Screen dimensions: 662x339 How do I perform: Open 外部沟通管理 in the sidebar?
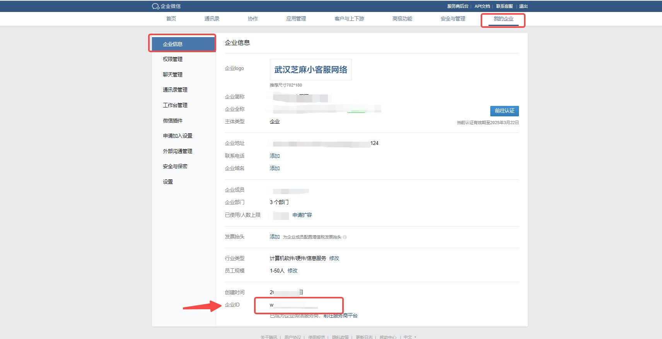coord(177,151)
